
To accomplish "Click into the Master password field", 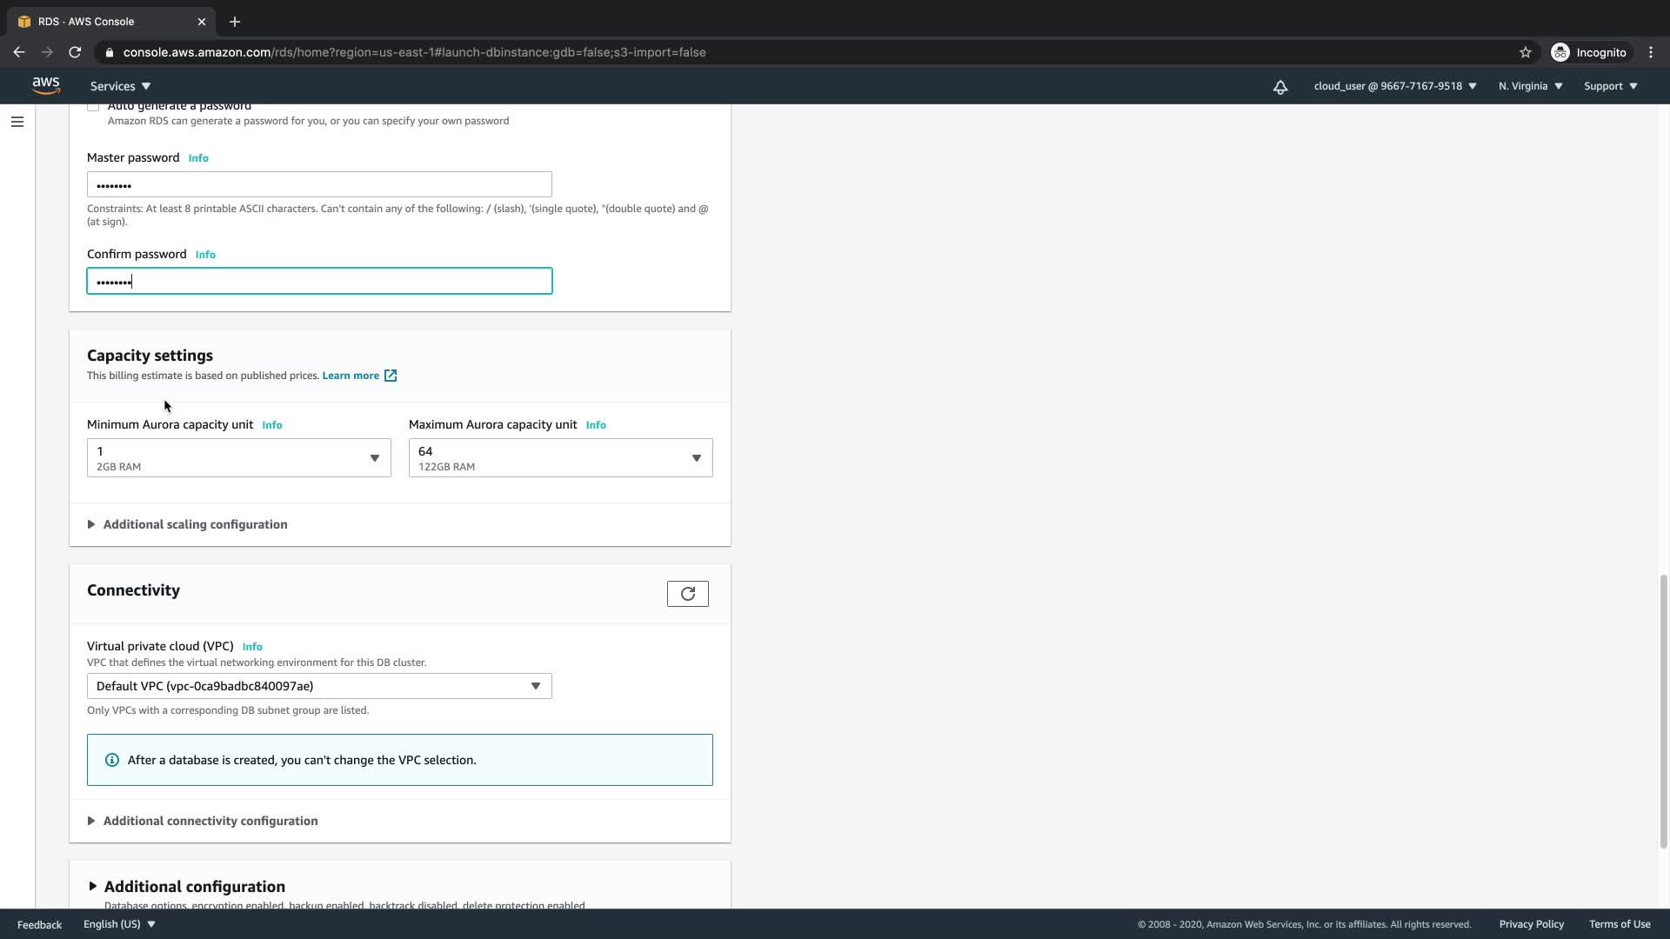I will [319, 184].
